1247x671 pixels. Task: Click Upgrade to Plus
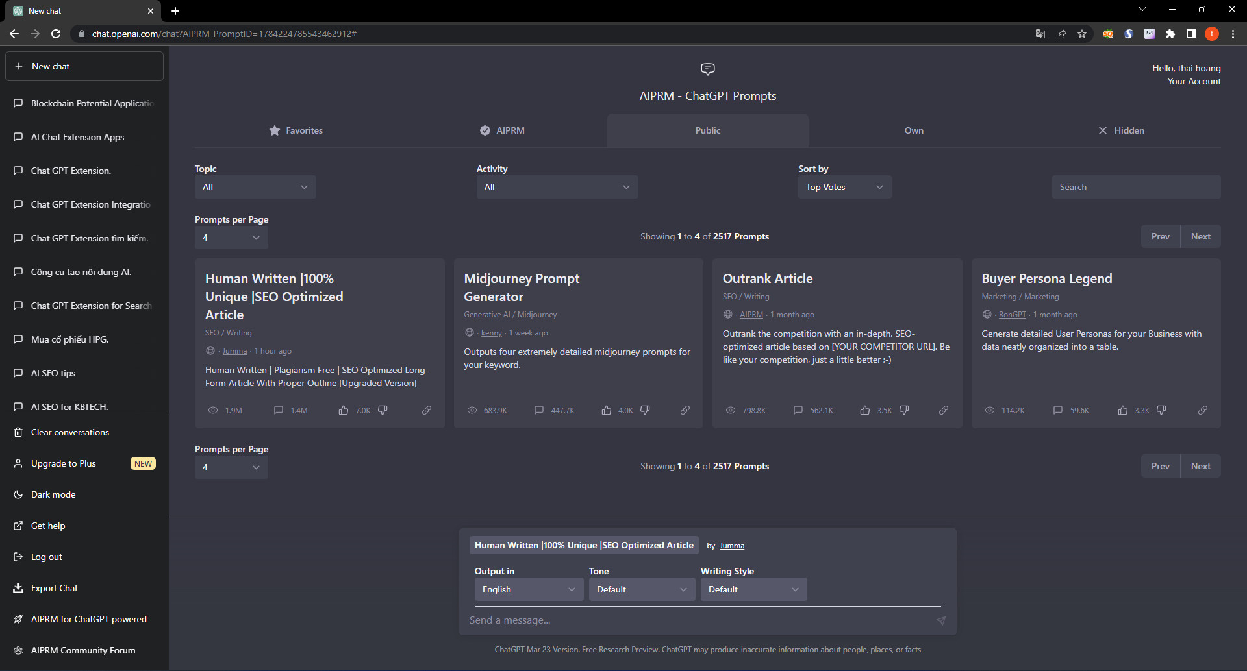[x=62, y=463]
